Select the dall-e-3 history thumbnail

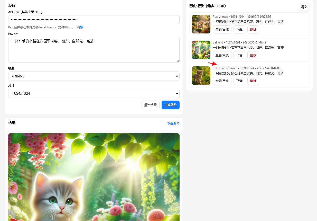coord(201,50)
